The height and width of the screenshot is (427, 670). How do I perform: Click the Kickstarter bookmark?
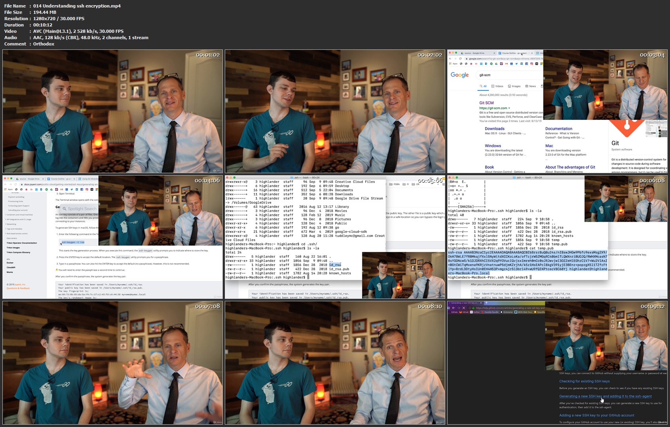coord(507,312)
